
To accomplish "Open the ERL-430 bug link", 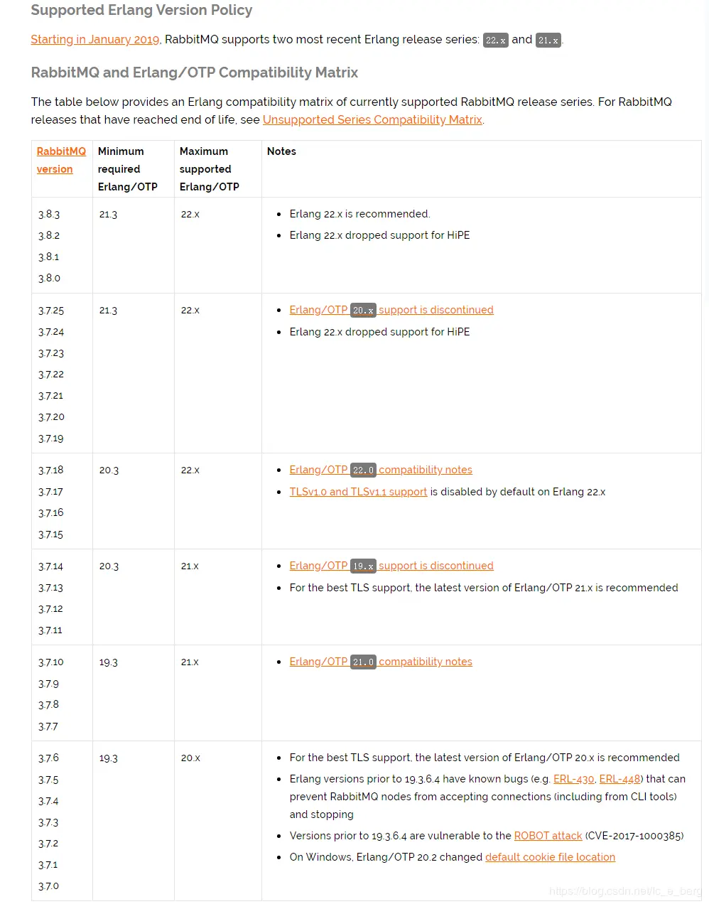I will pyautogui.click(x=573, y=779).
